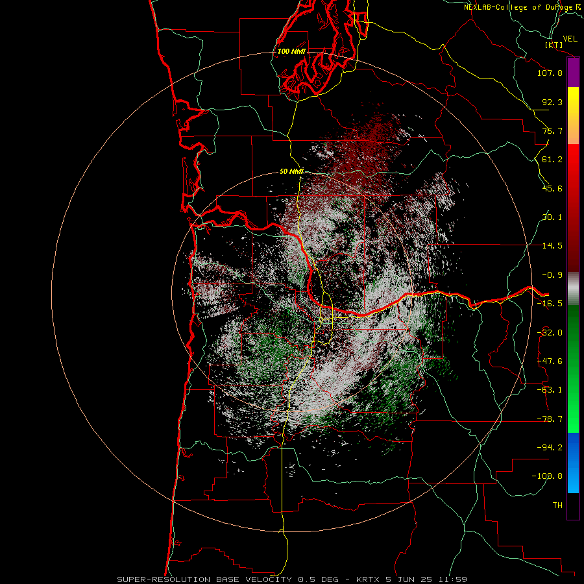Click the -94.2 velocity scale value
584x584 pixels.
click(550, 448)
